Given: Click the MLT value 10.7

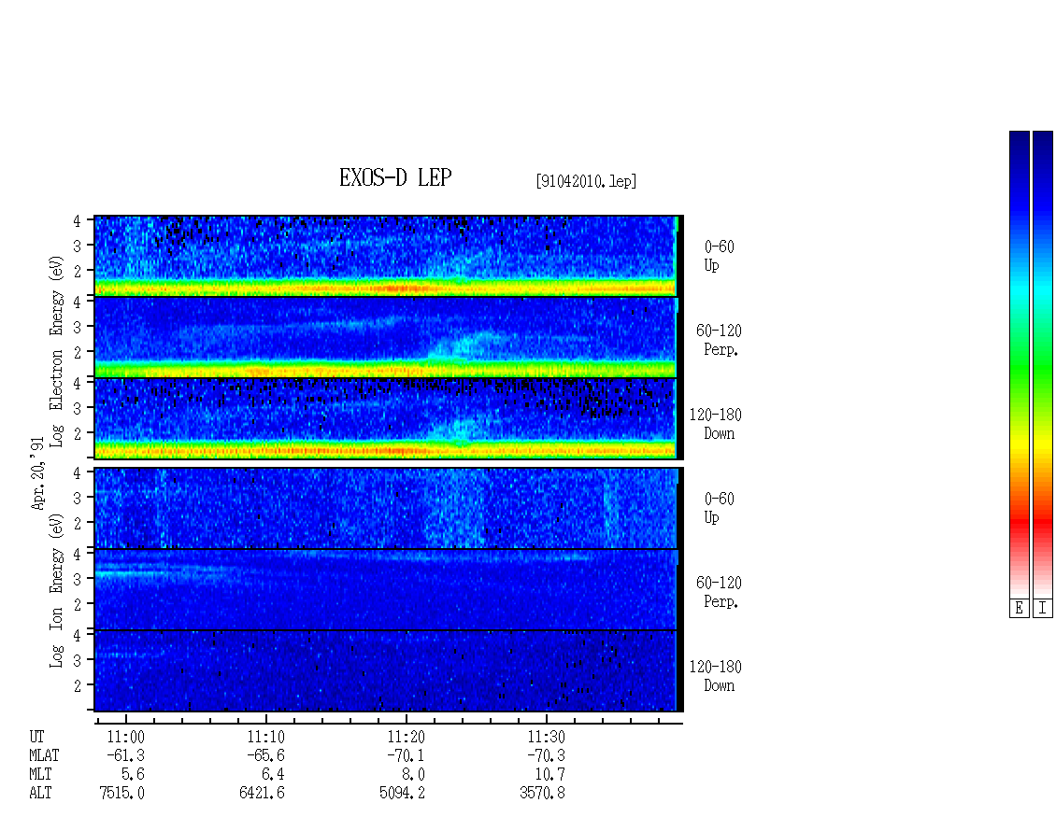Looking at the screenshot, I should click(x=550, y=775).
